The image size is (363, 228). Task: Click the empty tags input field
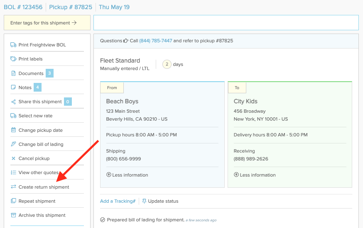pos(226,23)
